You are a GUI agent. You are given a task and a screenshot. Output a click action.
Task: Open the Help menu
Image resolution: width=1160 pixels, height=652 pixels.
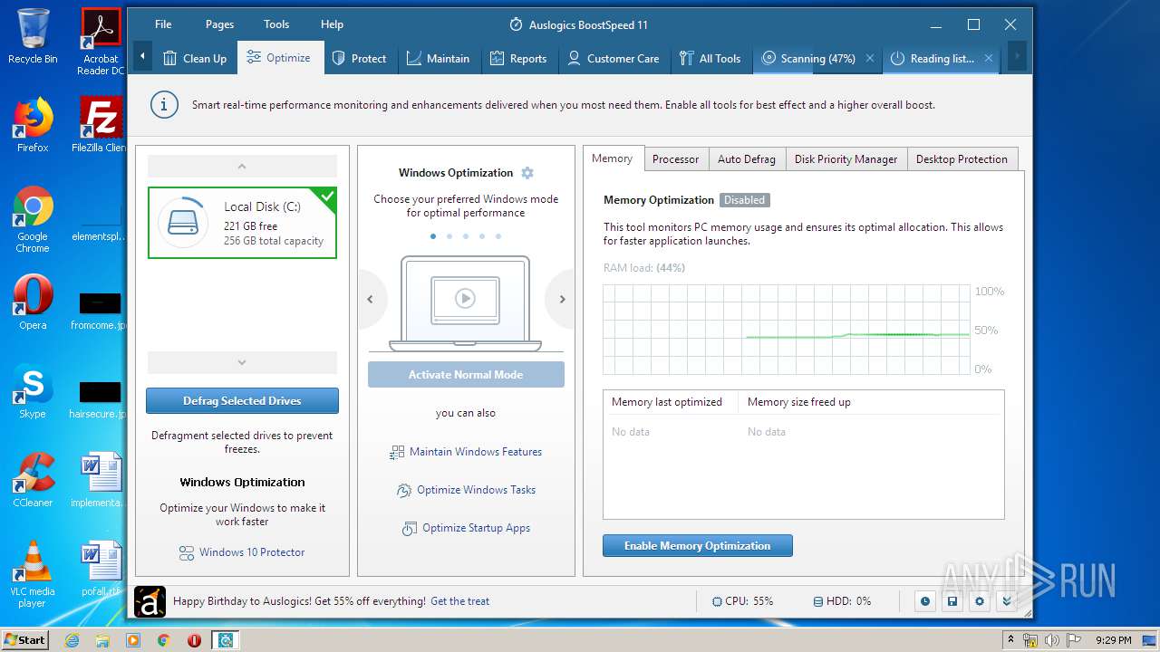[x=332, y=24]
